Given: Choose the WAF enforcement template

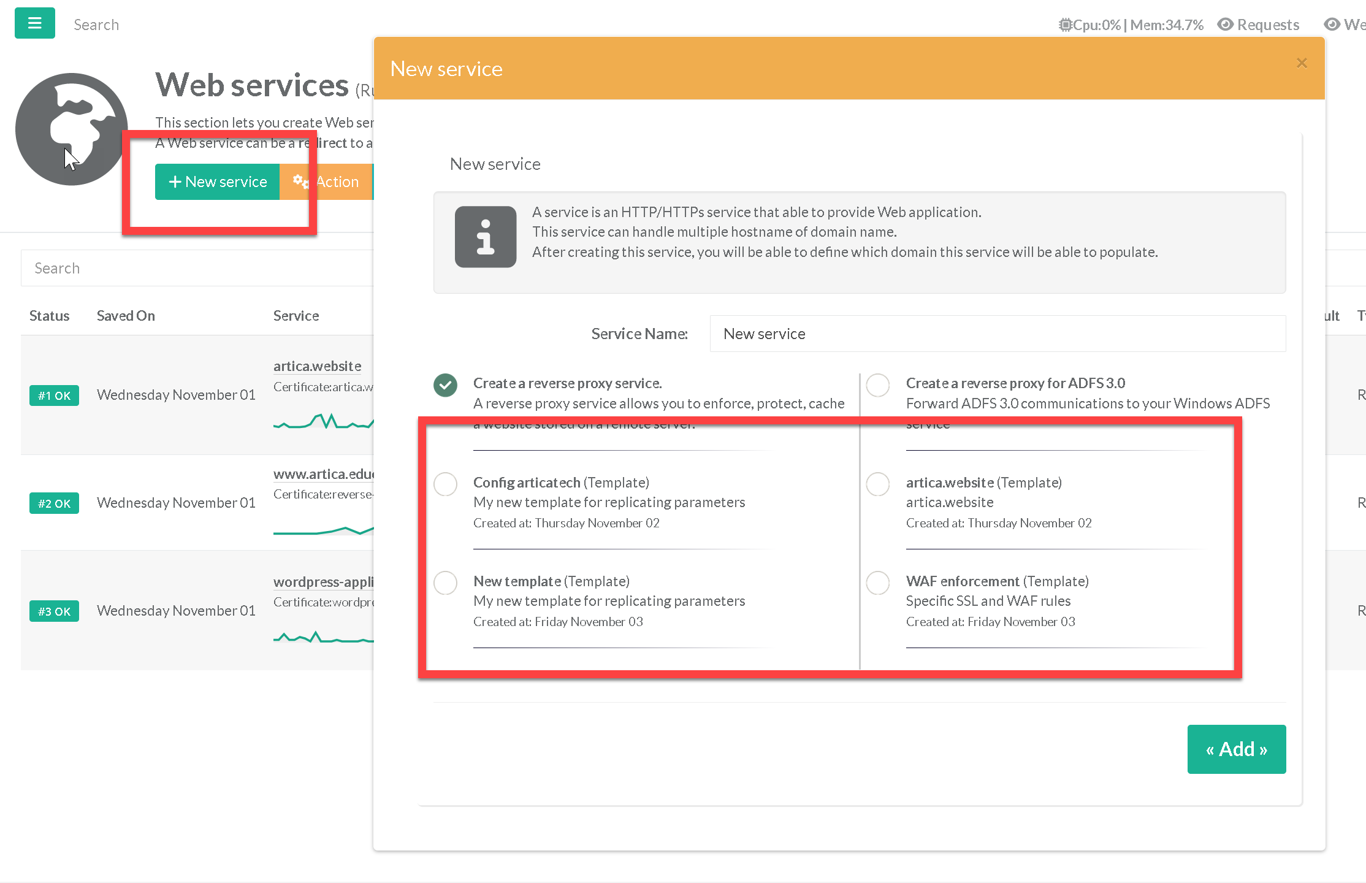Looking at the screenshot, I should pos(877,583).
